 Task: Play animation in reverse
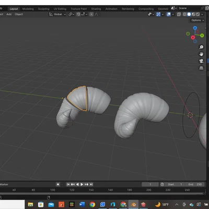(77, 184)
